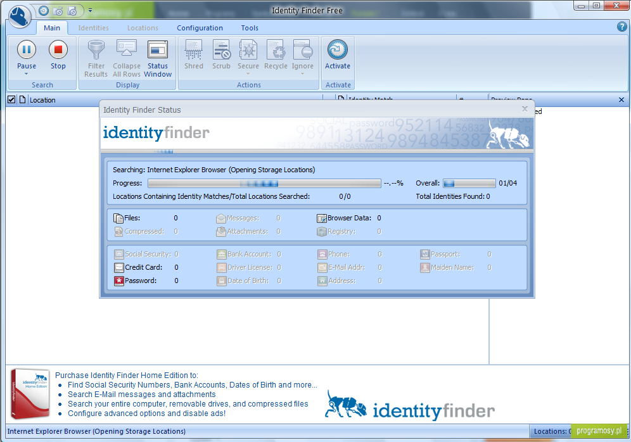Image resolution: width=631 pixels, height=442 pixels.
Task: Switch to the Main ribbon tab
Action: (52, 28)
